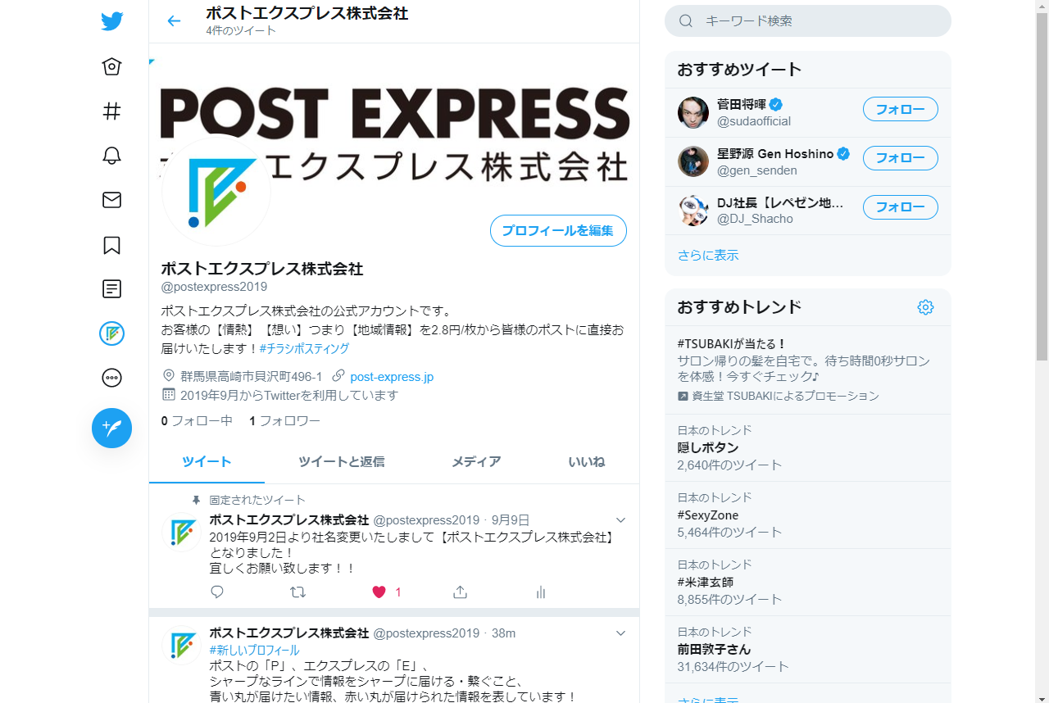The width and height of the screenshot is (1049, 703).
Task: Open the more options circle icon
Action: click(x=112, y=378)
